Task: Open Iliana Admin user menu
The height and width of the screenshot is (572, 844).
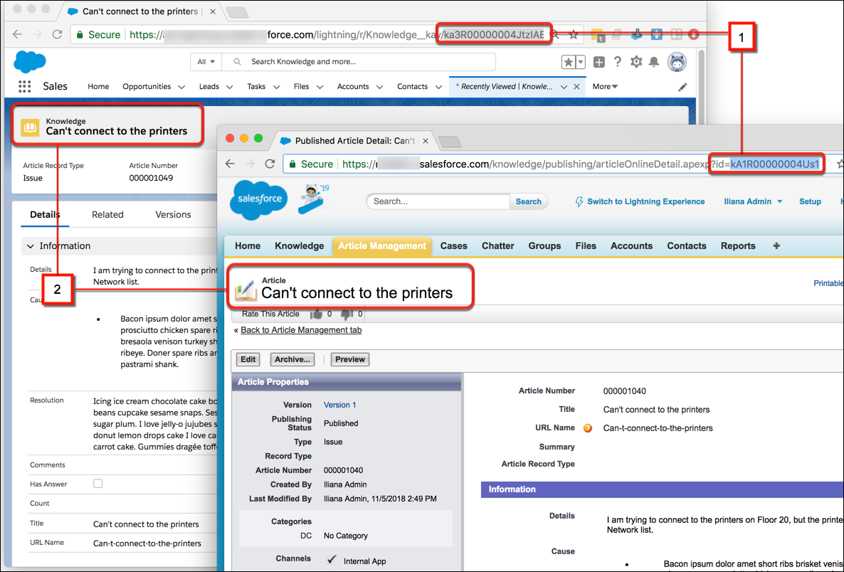Action: click(753, 201)
